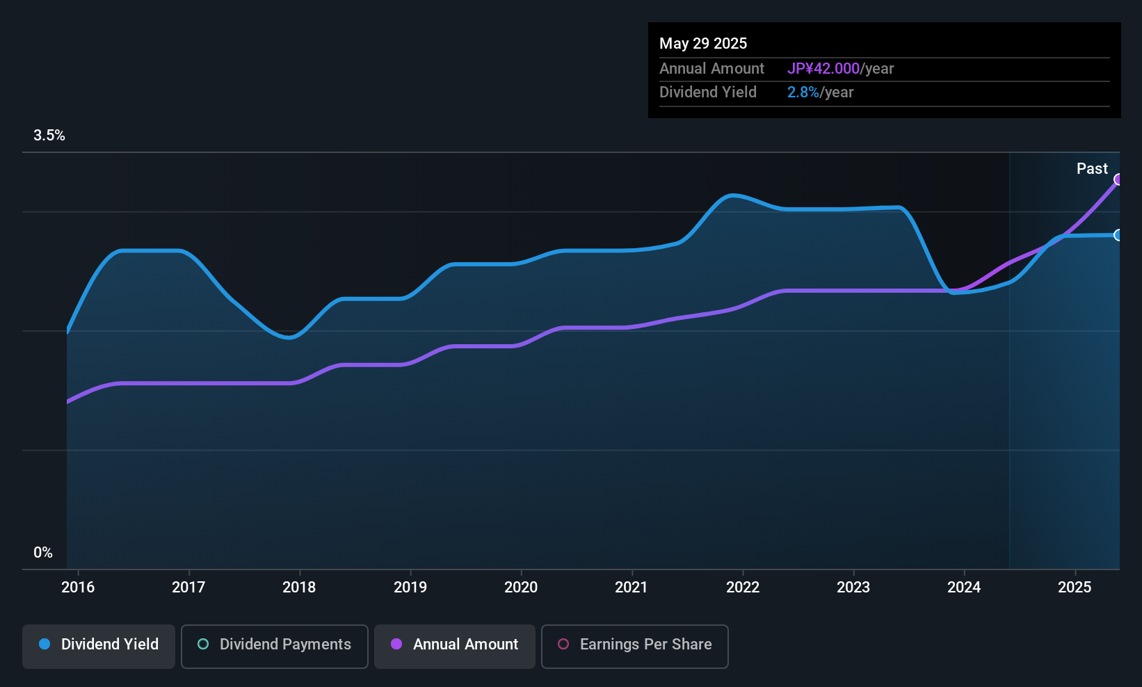Click the purple Annual Amount endpoint marker
The height and width of the screenshot is (687, 1142).
pos(1118,179)
